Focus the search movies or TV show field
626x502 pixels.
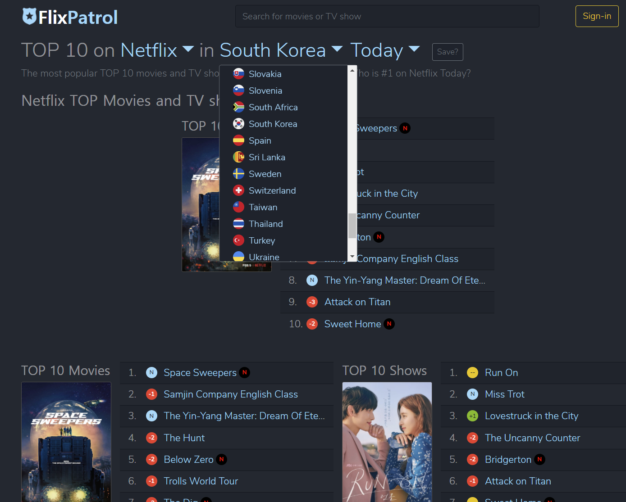[387, 16]
